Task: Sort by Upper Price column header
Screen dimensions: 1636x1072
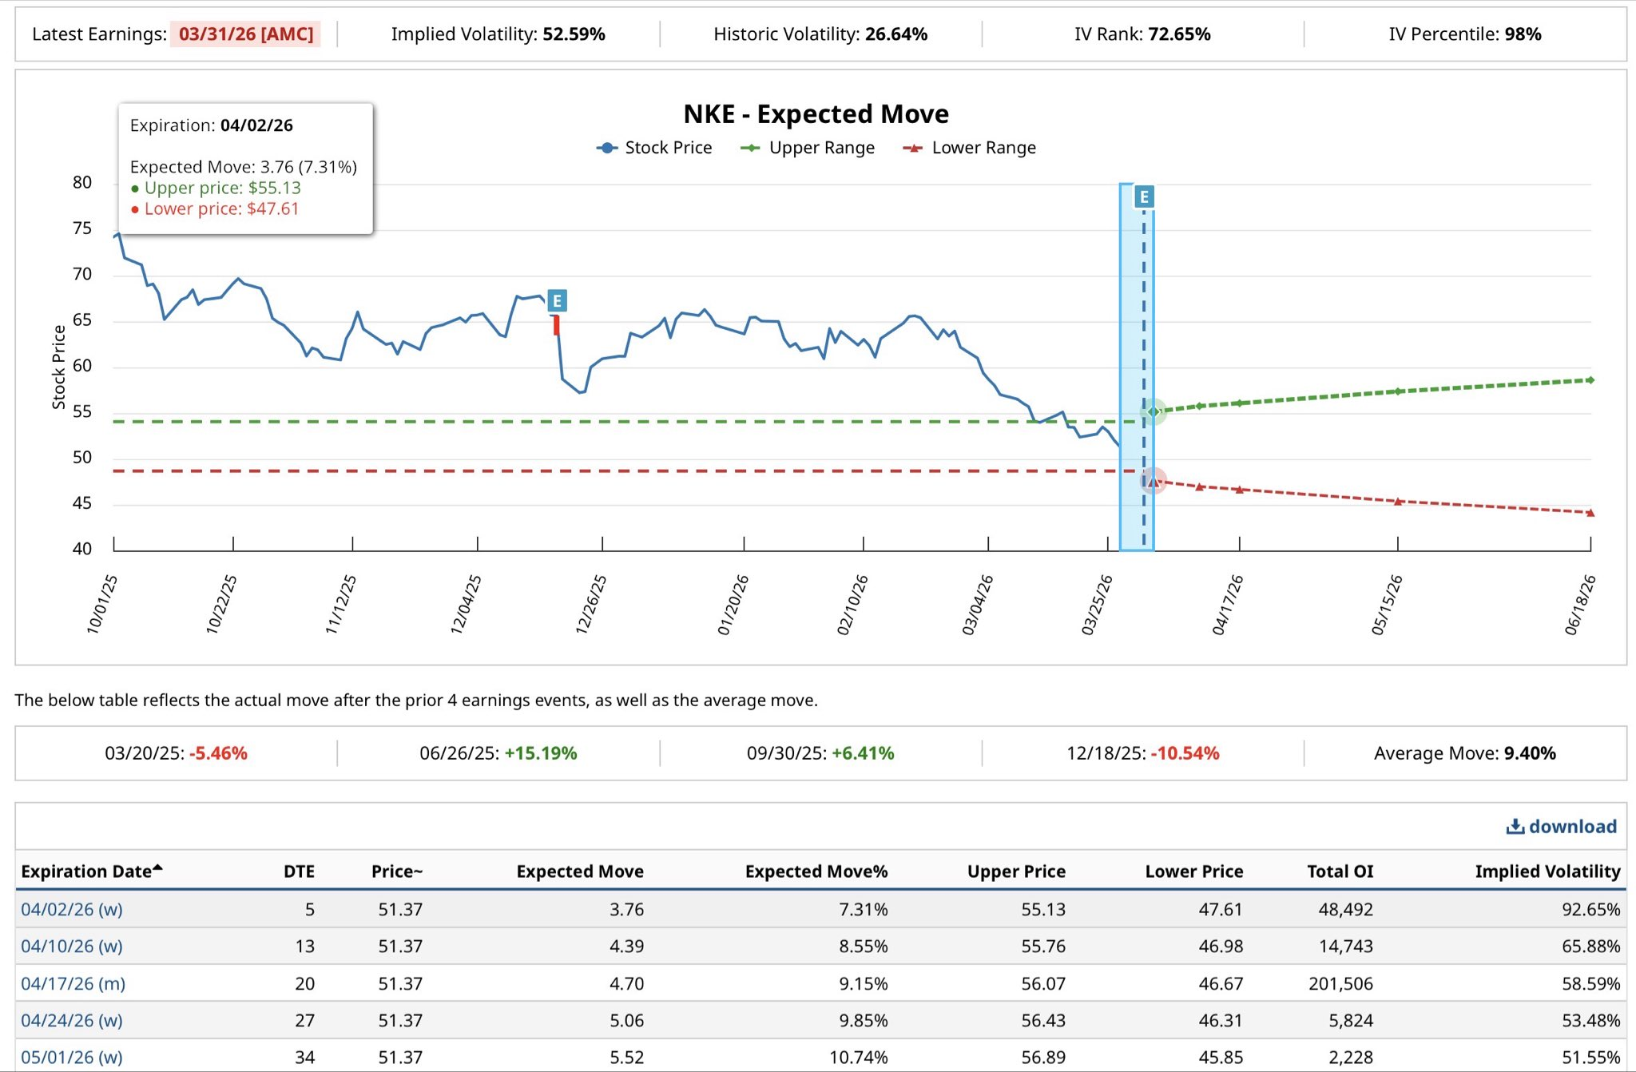Action: (x=1015, y=871)
